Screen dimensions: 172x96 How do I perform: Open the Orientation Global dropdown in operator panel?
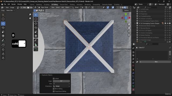[x=61, y=86]
